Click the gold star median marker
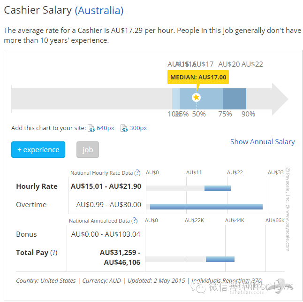The width and height of the screenshot is (303, 302). click(x=196, y=97)
